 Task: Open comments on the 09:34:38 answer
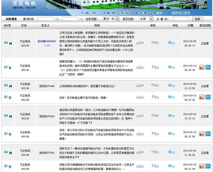(x=171, y=68)
